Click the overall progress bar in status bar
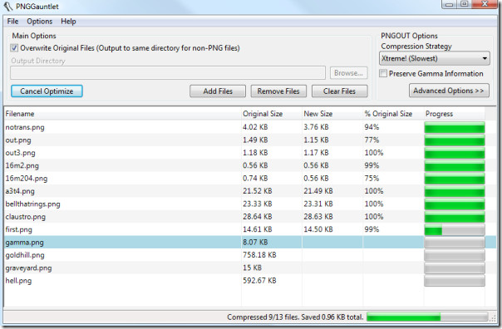 [x=427, y=317]
